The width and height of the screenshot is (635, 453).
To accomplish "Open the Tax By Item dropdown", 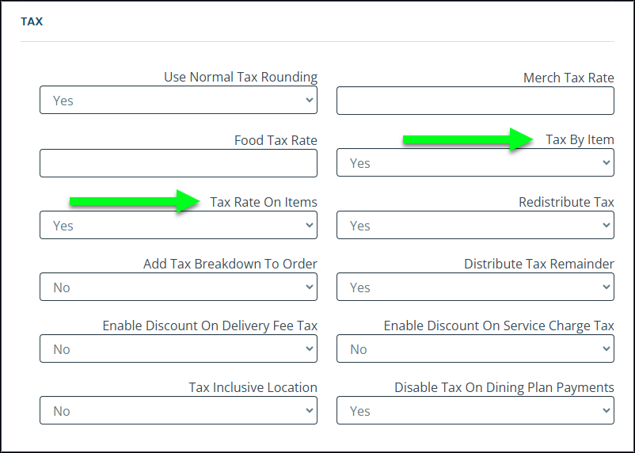I will click(475, 162).
